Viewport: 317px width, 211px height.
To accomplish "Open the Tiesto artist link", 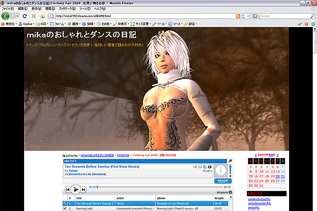I will [x=73, y=170].
